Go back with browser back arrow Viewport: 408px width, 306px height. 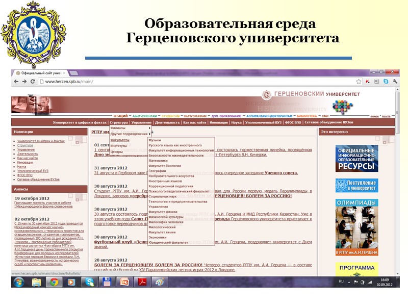click(x=16, y=82)
